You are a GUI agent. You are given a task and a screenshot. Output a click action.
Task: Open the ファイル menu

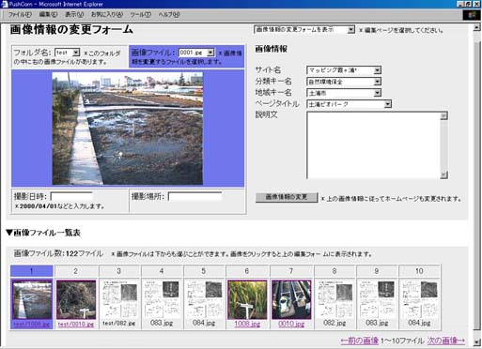coord(20,15)
